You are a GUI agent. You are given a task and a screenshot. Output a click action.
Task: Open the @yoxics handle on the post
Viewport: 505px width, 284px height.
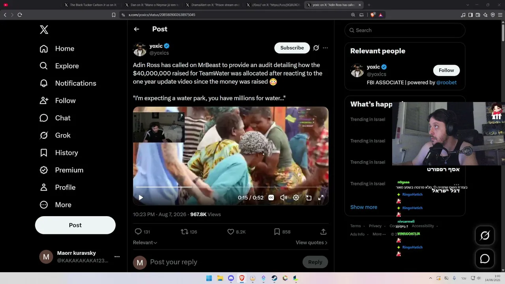pos(159,53)
